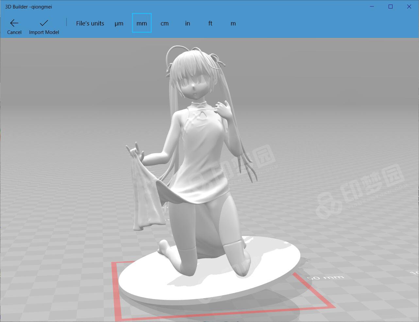The image size is (419, 322).
Task: Select File's units option
Action: [90, 24]
